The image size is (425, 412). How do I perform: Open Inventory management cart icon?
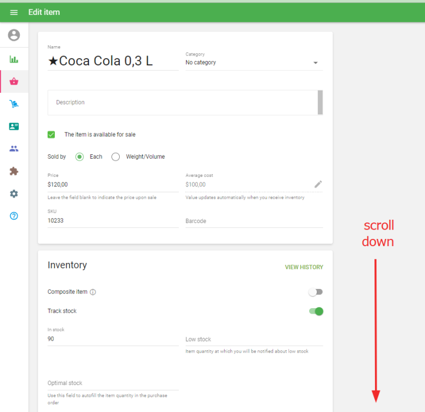click(14, 104)
